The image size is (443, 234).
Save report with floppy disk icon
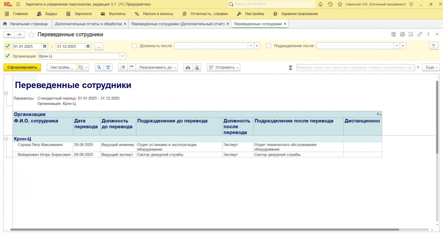[x=394, y=35]
